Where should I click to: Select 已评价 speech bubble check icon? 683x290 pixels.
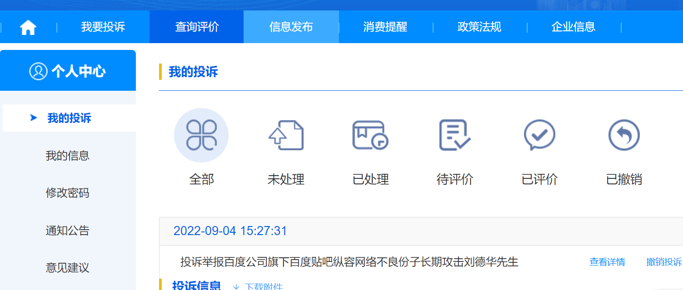539,135
